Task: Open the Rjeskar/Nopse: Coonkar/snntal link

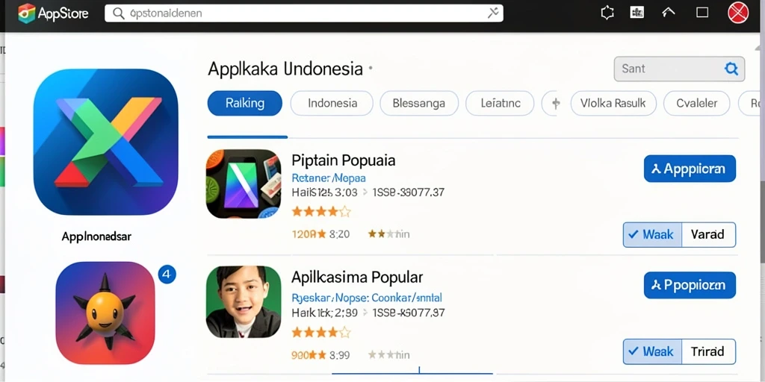Action: point(366,297)
